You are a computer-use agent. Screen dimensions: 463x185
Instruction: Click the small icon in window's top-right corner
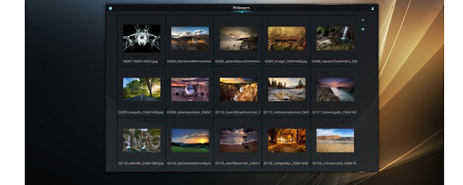[373, 8]
